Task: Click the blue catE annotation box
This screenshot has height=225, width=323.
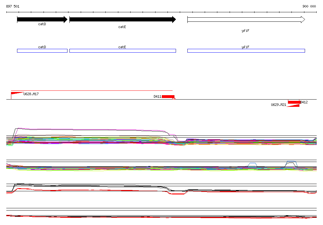Action: pos(123,51)
